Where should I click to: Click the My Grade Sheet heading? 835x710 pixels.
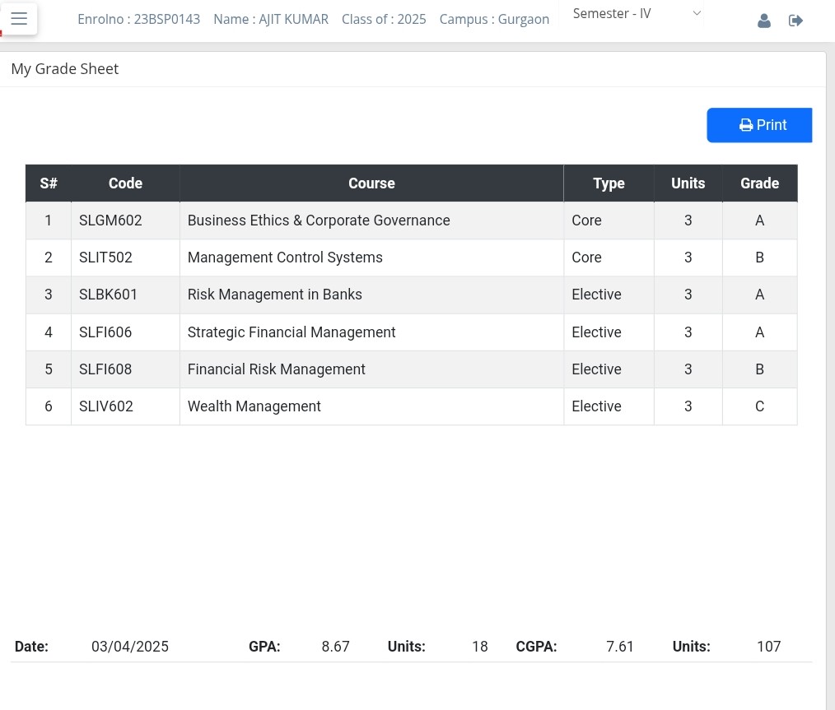pyautogui.click(x=65, y=69)
